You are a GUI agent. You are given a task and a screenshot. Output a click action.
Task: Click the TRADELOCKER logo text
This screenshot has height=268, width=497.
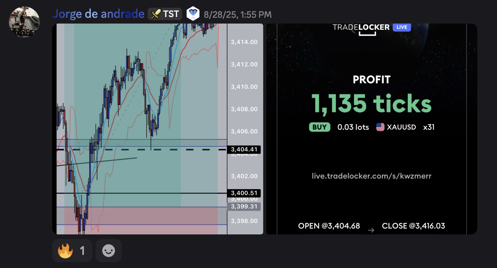361,27
